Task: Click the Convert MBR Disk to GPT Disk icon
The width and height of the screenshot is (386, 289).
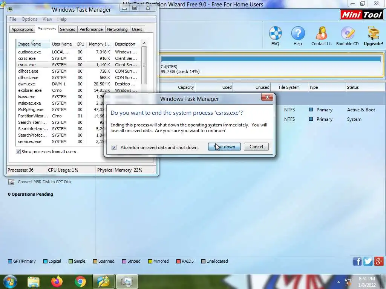Action: (x=11, y=182)
